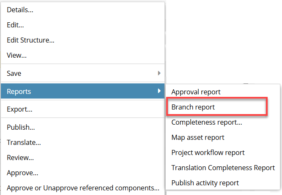Image resolution: width=282 pixels, height=195 pixels.
Task: Select the highlighted Reports item
Action: click(x=82, y=91)
